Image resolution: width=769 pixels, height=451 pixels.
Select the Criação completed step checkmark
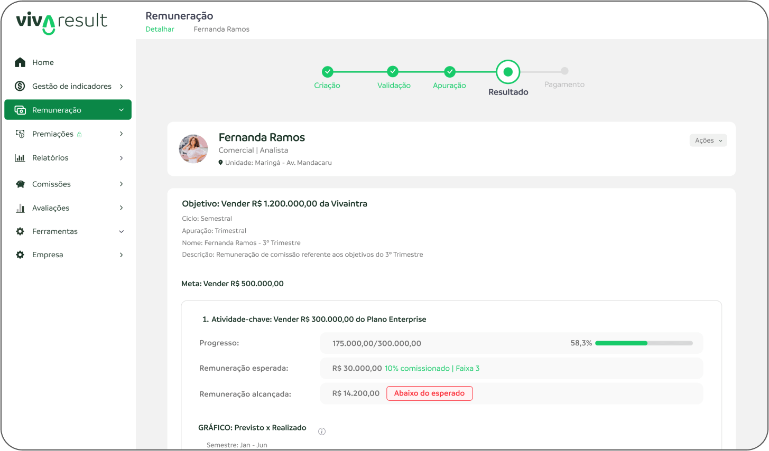pos(328,72)
